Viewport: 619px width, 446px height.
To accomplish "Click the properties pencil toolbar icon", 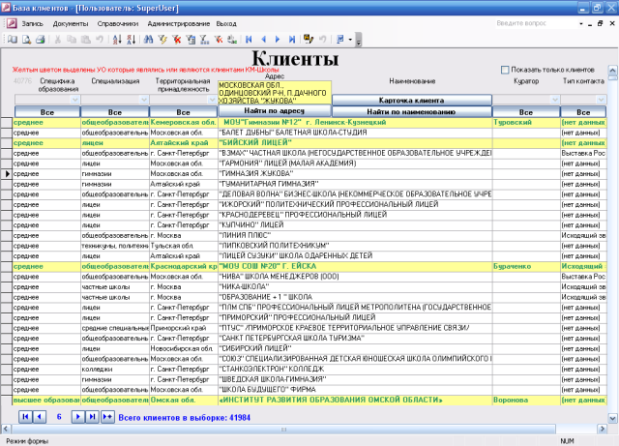I will click(309, 39).
